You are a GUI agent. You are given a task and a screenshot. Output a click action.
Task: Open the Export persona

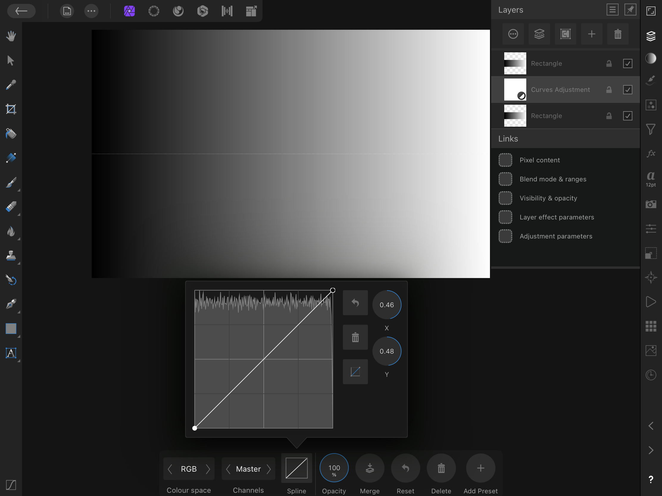click(251, 11)
